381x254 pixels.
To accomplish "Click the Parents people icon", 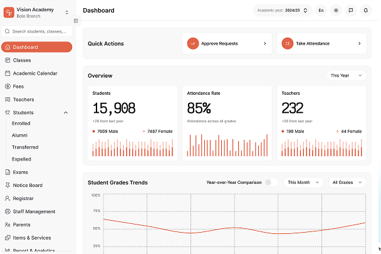I will point(8,225).
